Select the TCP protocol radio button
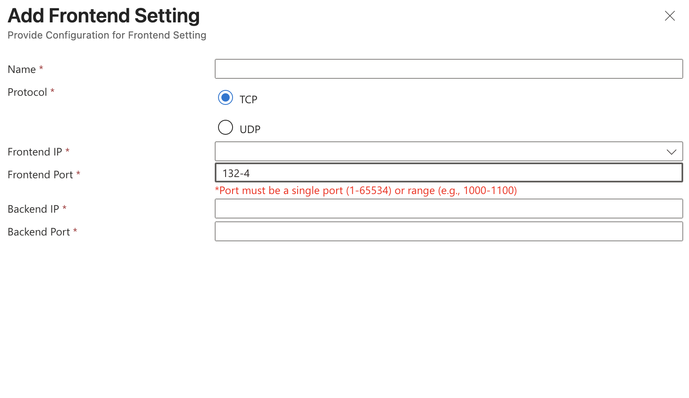689x398 pixels. 226,98
